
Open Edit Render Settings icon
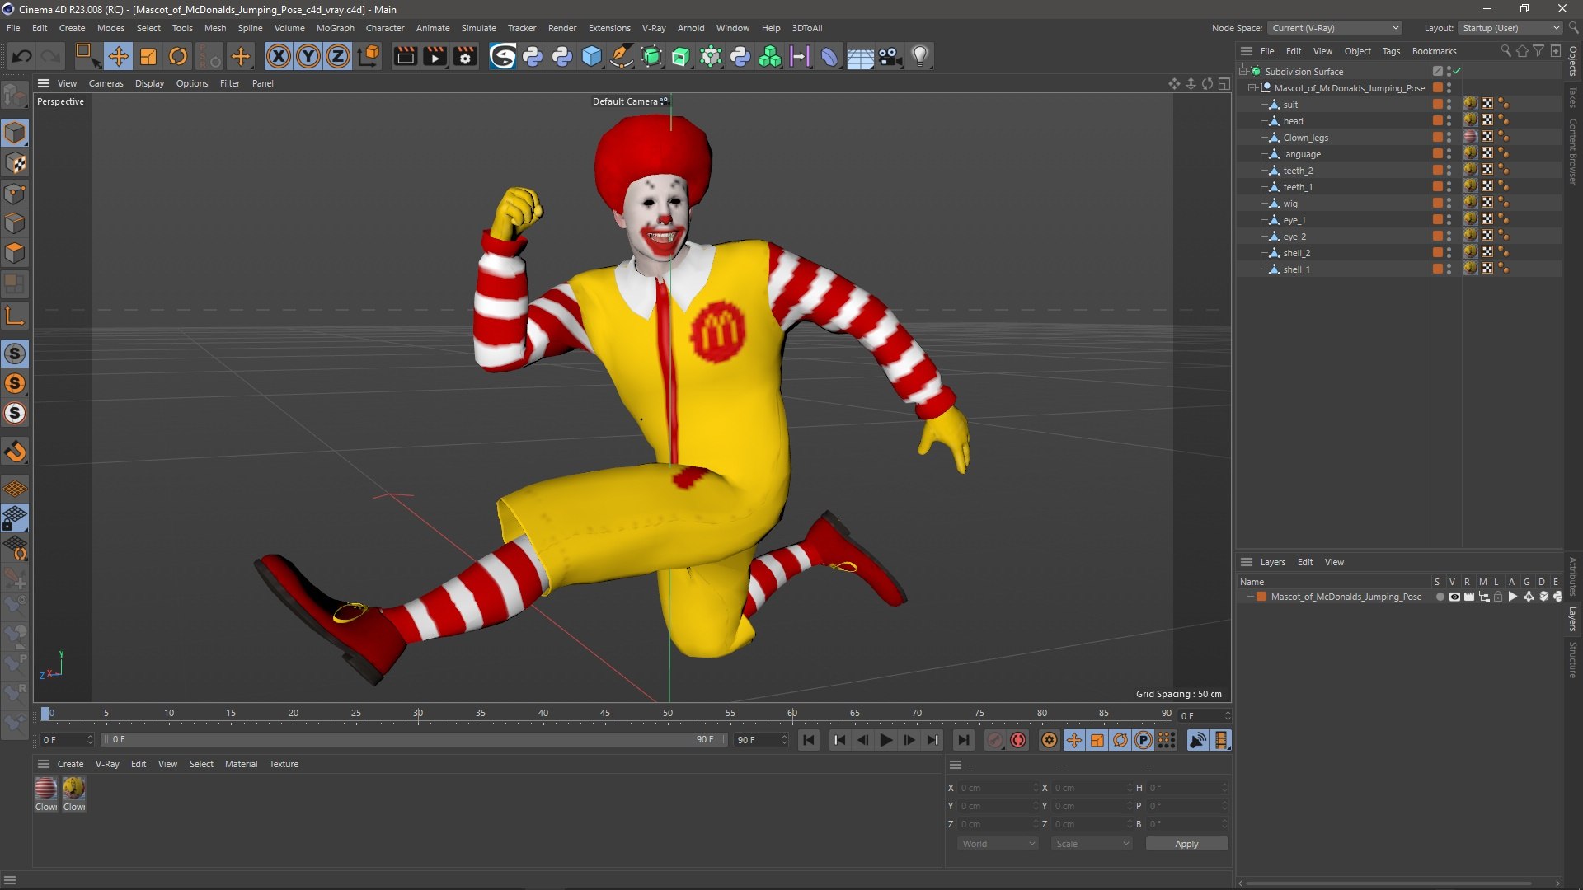[x=465, y=56]
